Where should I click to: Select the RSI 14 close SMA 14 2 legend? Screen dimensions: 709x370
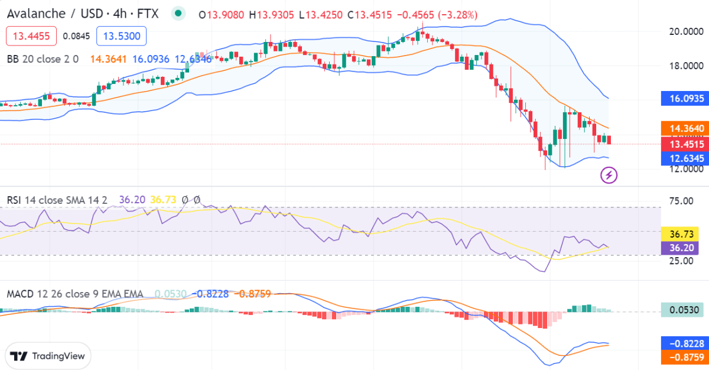pos(57,200)
